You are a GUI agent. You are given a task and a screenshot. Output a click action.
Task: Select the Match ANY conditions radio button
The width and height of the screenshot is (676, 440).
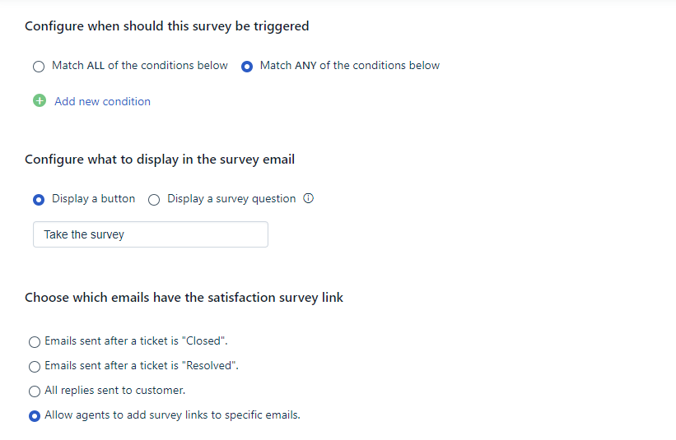coord(247,67)
